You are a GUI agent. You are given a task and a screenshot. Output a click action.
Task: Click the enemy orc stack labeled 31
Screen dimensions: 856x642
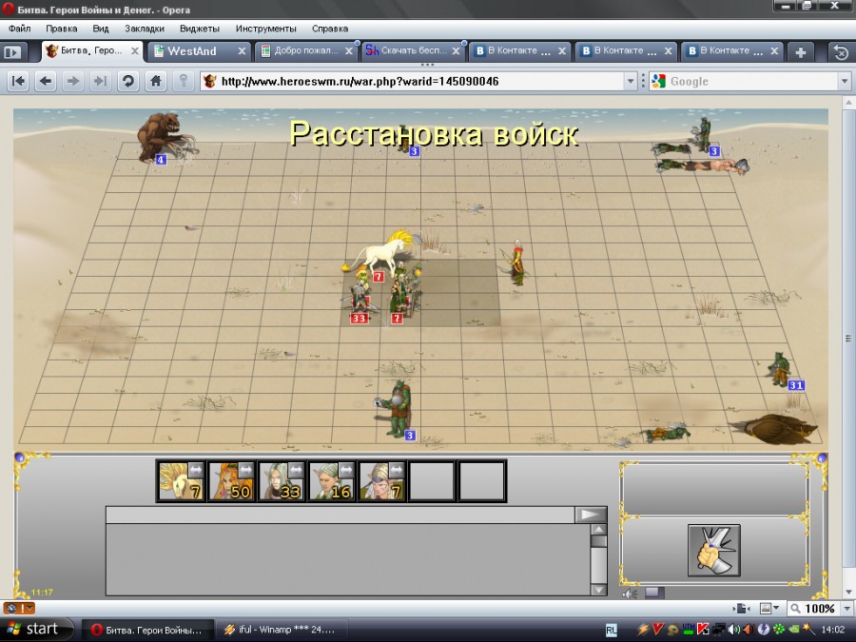(781, 370)
